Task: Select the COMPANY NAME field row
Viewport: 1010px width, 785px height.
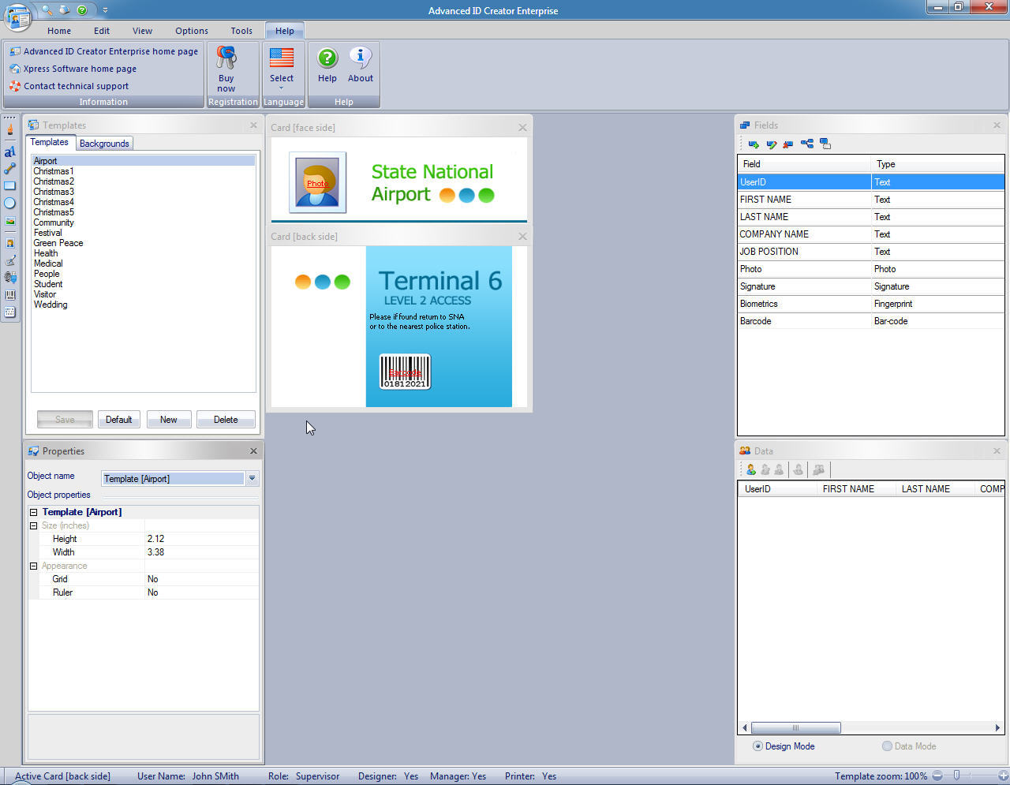Action: [871, 234]
